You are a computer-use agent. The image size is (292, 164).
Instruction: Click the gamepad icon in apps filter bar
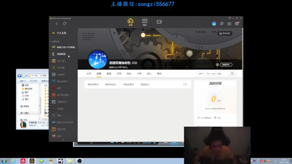click(185, 85)
